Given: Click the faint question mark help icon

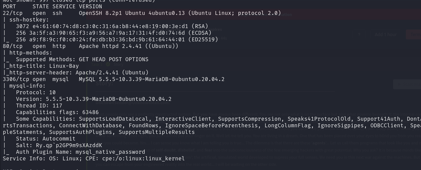Looking at the screenshot, I should (359, 35).
